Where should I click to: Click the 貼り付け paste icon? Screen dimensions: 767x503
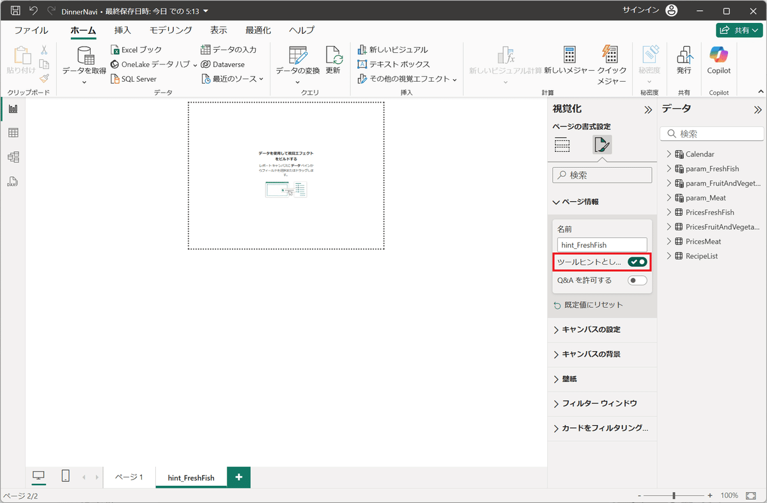click(22, 56)
